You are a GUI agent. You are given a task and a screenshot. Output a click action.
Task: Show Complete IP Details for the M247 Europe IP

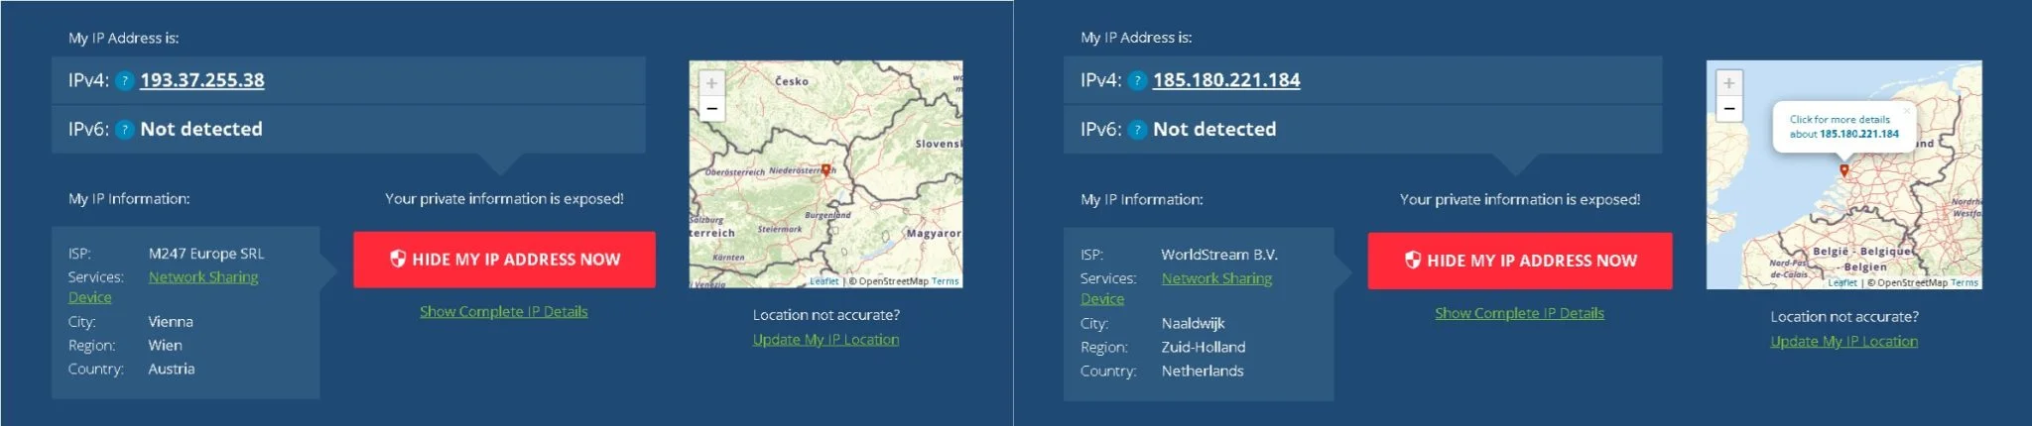503,311
